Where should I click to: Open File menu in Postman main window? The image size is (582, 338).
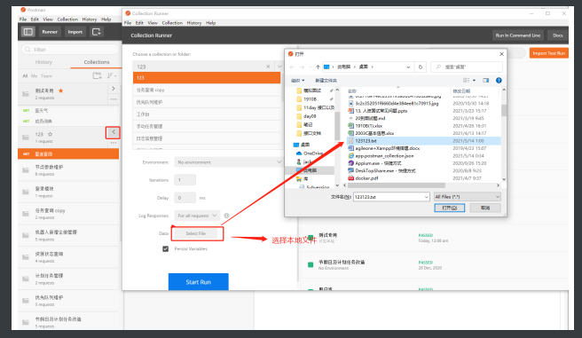pos(23,20)
